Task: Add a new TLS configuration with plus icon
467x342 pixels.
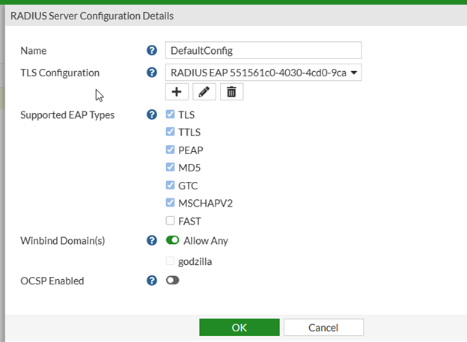Action: point(177,91)
